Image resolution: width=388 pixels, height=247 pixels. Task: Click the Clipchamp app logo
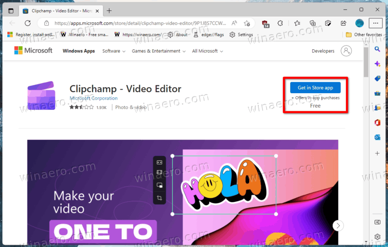click(x=42, y=95)
